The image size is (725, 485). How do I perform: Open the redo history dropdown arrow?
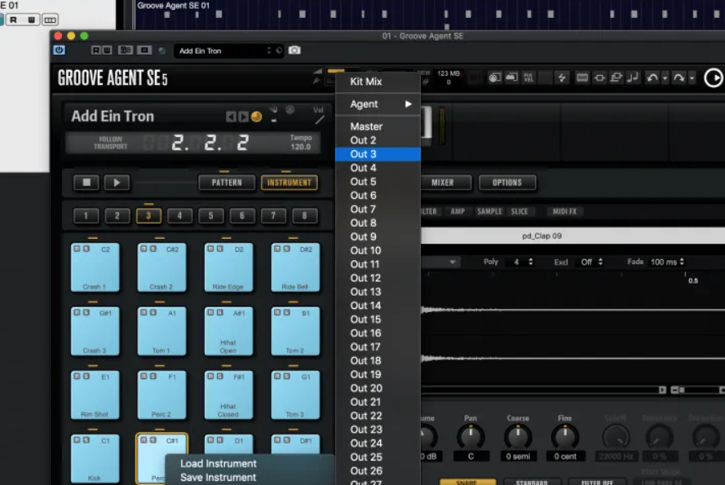coord(692,78)
